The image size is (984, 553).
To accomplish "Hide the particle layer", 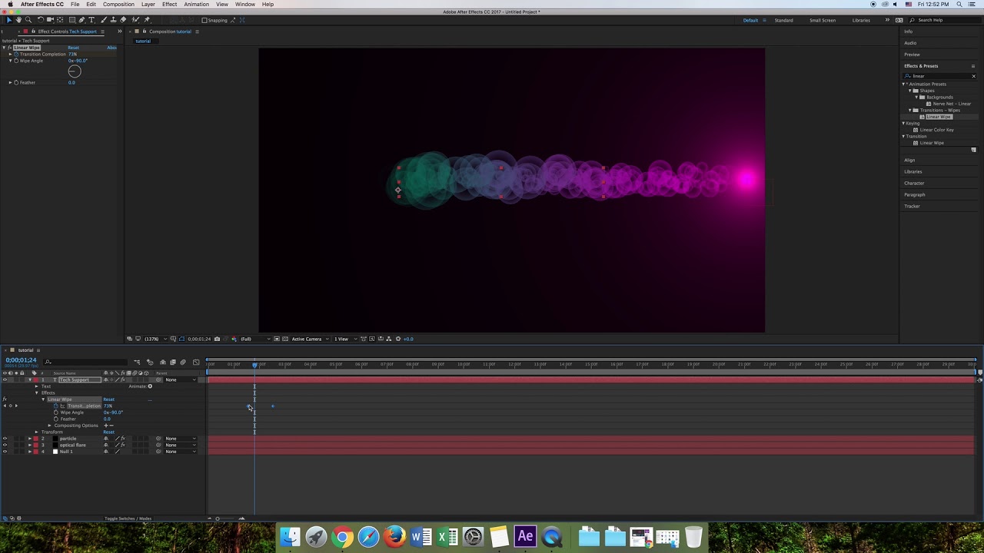I will 5,439.
